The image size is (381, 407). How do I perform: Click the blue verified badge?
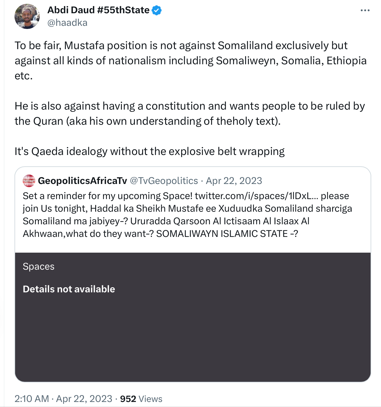tap(157, 10)
